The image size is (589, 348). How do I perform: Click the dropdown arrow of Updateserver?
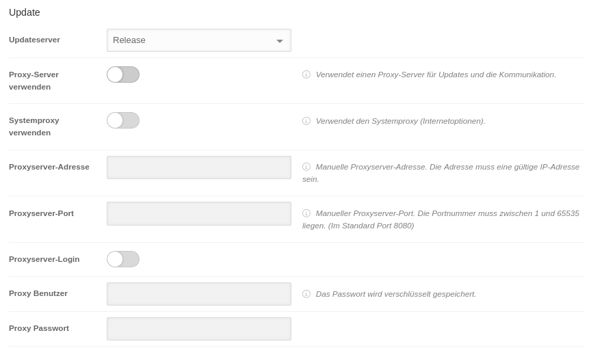click(279, 41)
